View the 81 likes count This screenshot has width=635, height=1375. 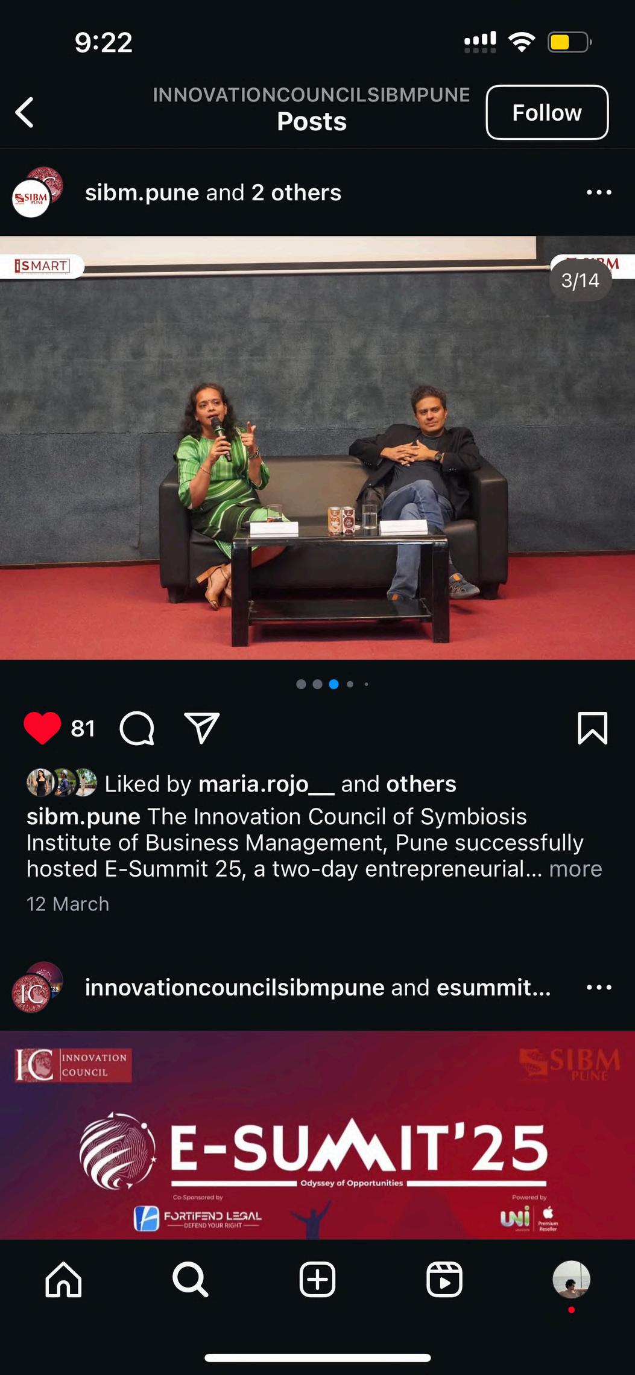[x=83, y=728]
